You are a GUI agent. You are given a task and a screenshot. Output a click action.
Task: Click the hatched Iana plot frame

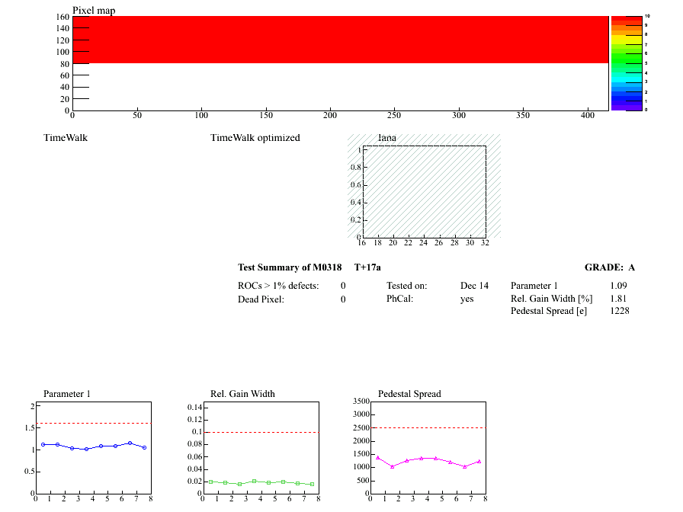tap(424, 190)
